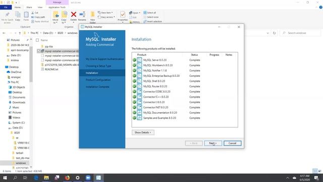Viewport: 323px width, 182px height.
Task: Open the Application Tools ribbon tab
Action: pyautogui.click(x=57, y=7)
